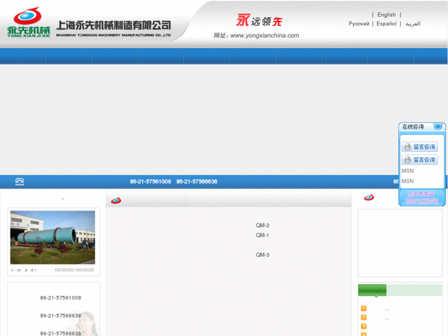Click the orange number 1 list item icon
448x336 pixels.
pyautogui.click(x=364, y=308)
